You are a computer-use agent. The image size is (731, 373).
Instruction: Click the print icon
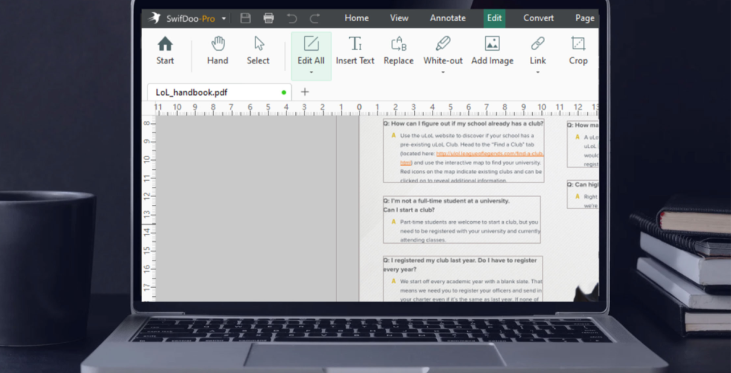click(268, 18)
